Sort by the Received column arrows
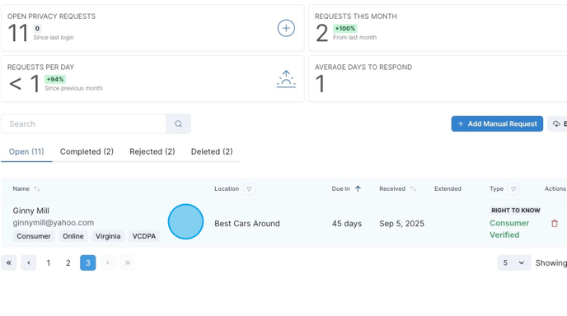567x316 pixels. click(x=413, y=189)
